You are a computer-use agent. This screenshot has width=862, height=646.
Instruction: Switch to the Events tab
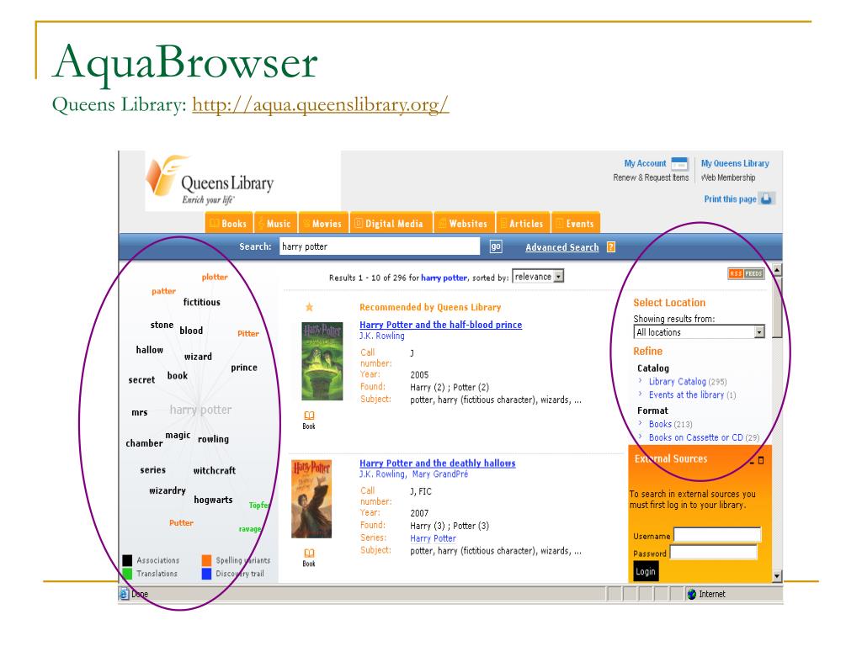coord(576,223)
